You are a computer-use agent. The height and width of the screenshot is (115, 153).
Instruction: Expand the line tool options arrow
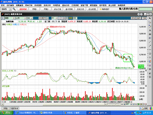148,50
